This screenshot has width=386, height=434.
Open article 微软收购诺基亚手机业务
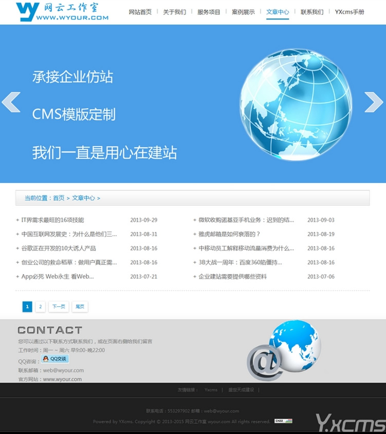point(246,220)
